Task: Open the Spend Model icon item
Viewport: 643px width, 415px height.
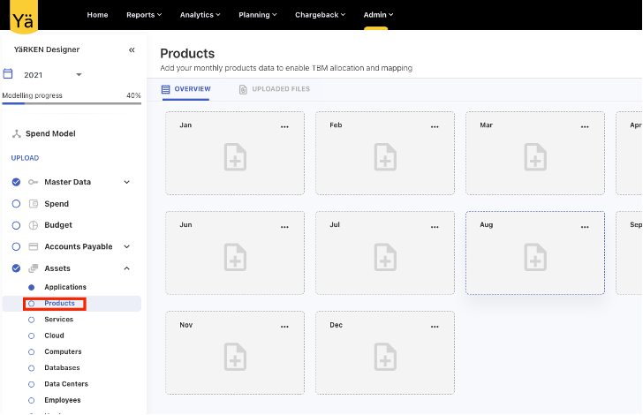Action: tap(16, 133)
